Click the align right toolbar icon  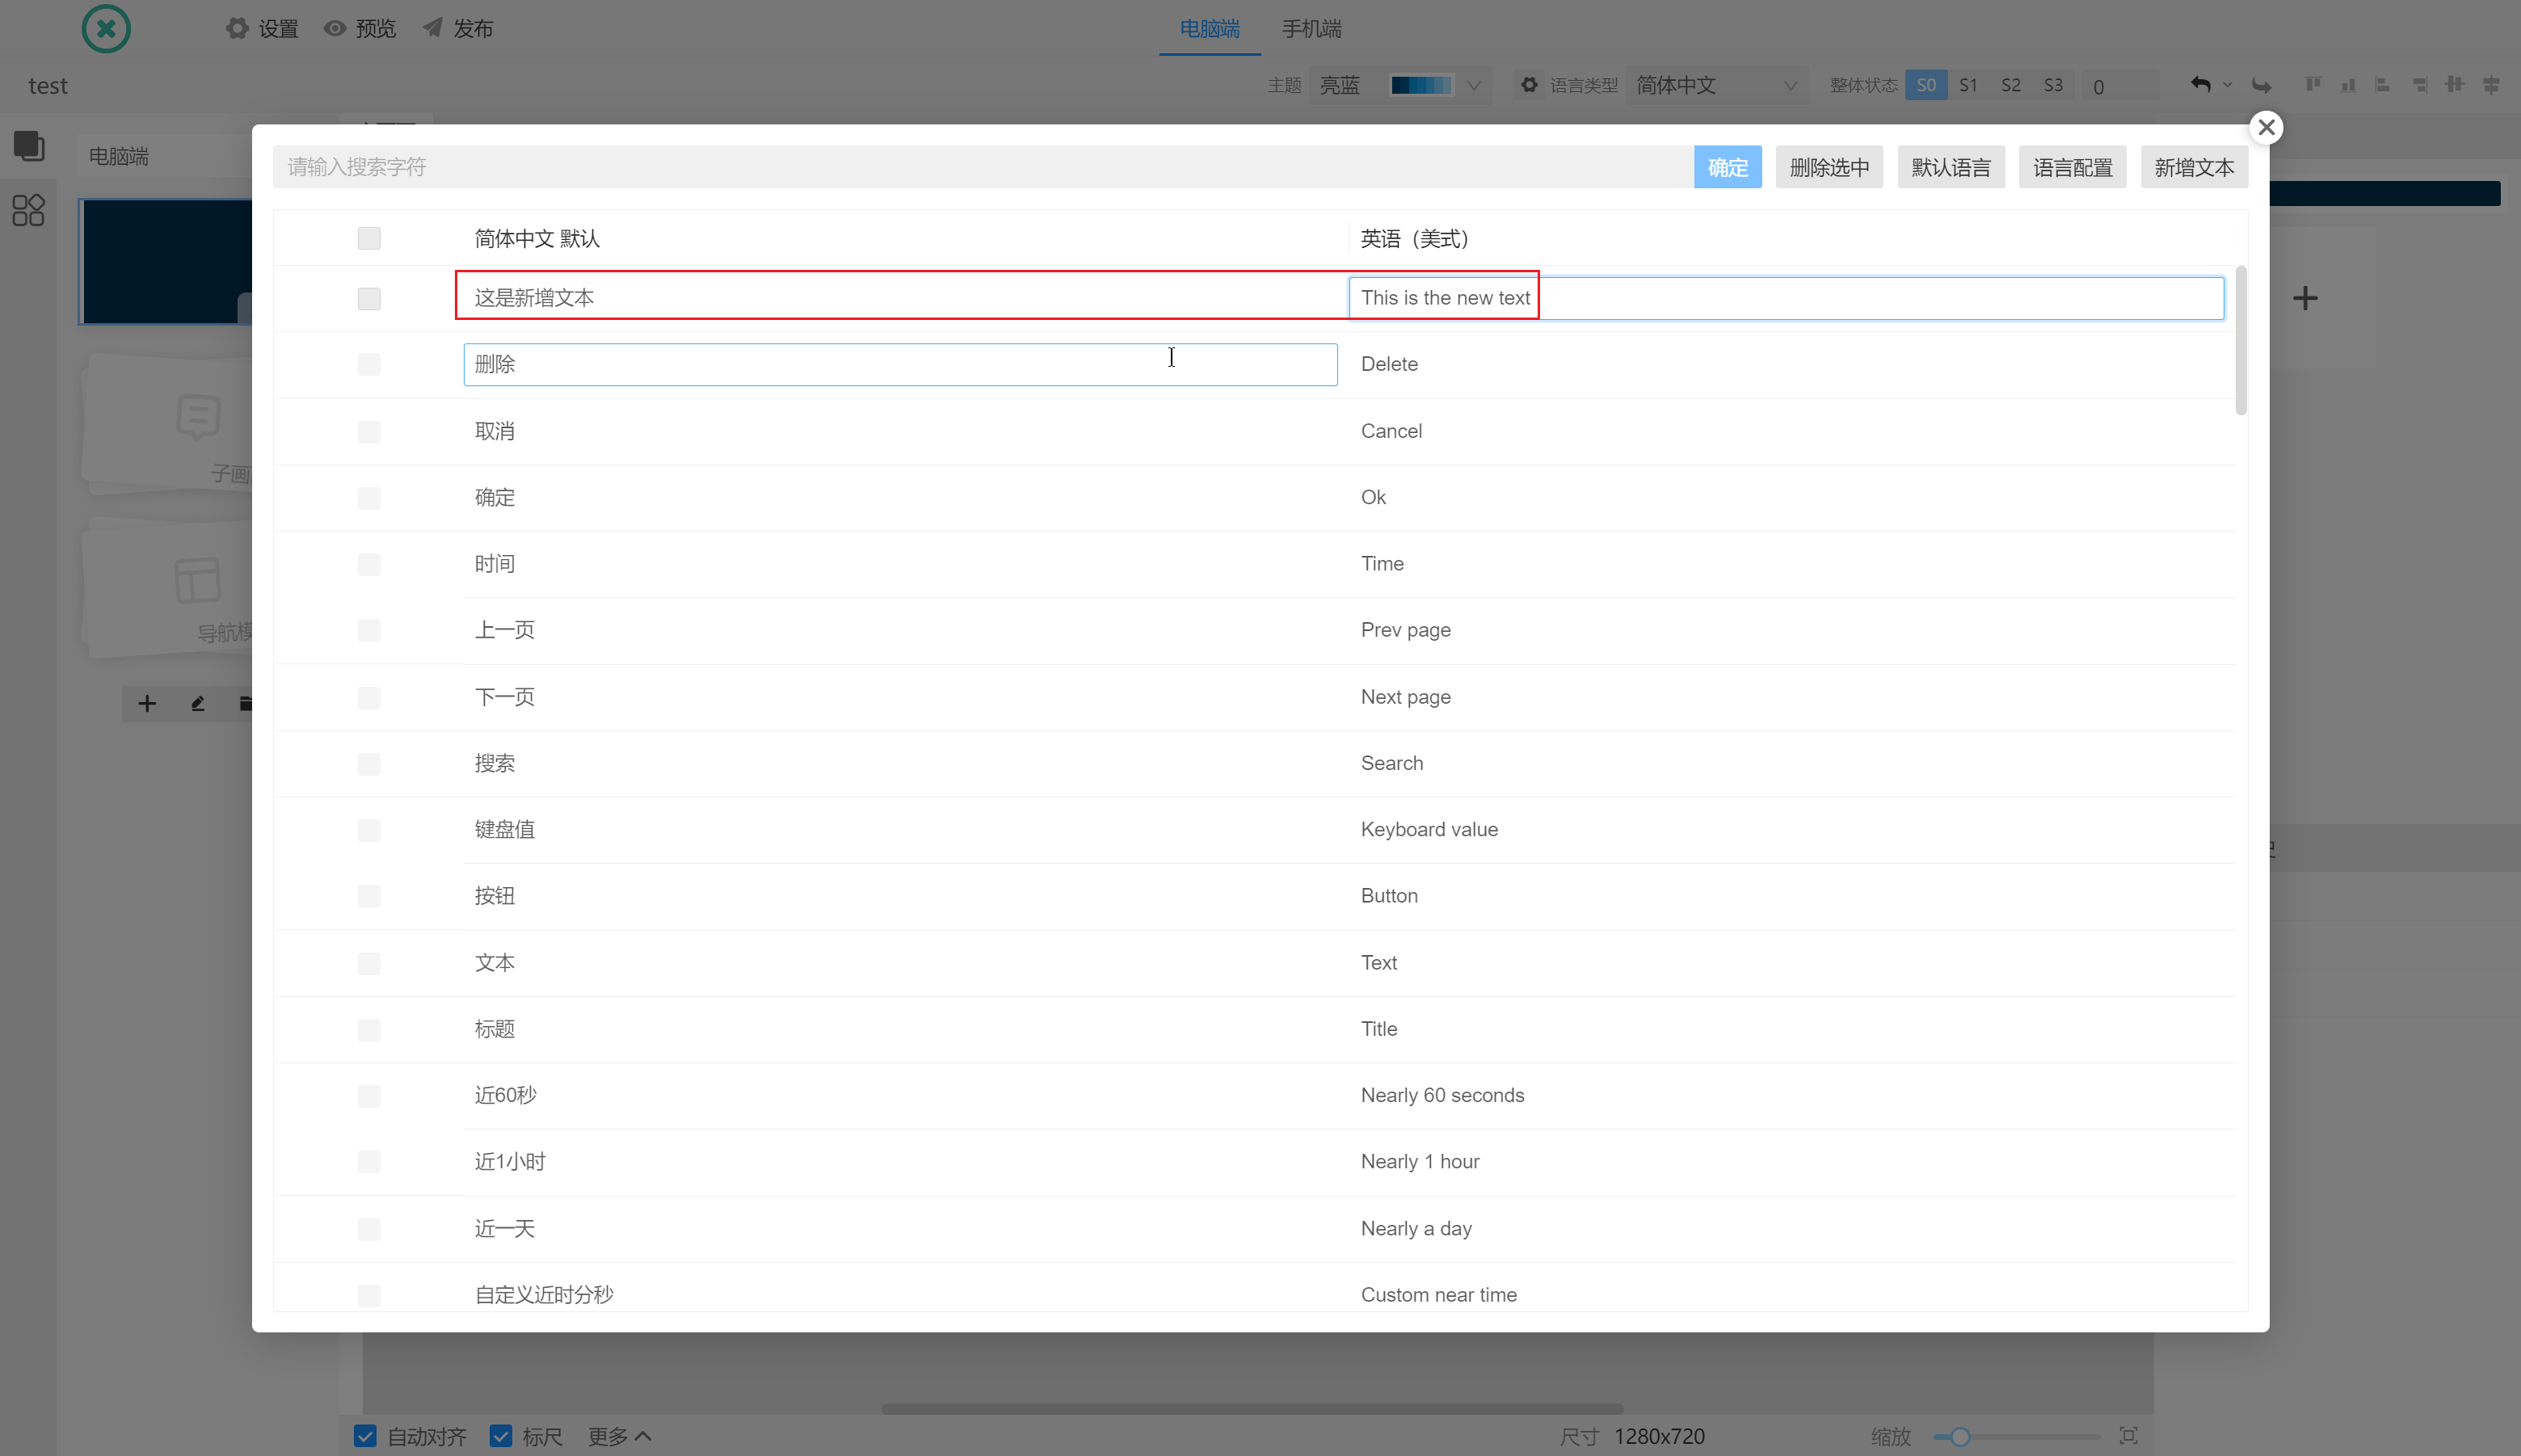click(x=2419, y=84)
